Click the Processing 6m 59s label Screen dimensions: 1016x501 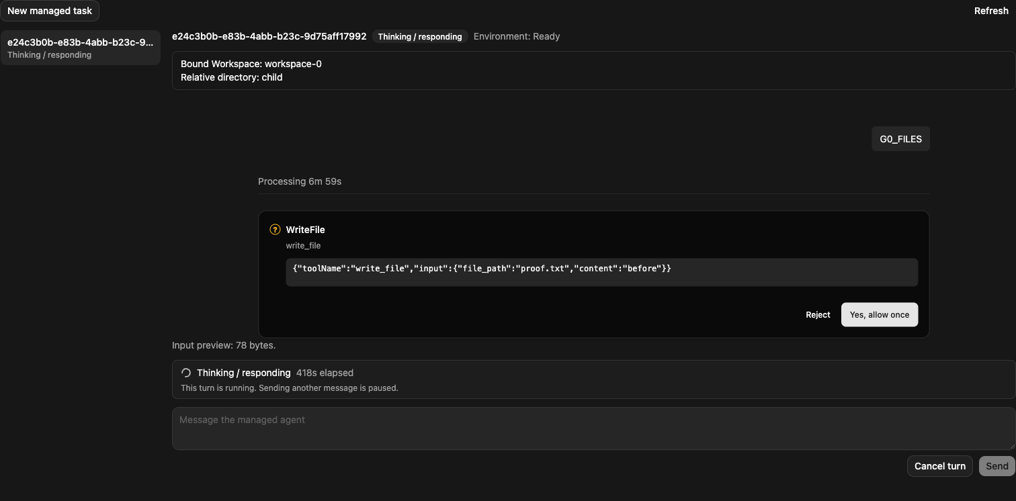pyautogui.click(x=300, y=181)
